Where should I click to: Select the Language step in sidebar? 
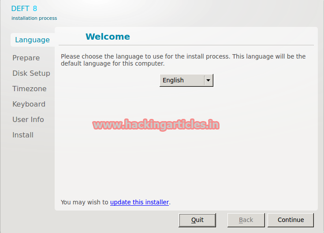coord(33,40)
